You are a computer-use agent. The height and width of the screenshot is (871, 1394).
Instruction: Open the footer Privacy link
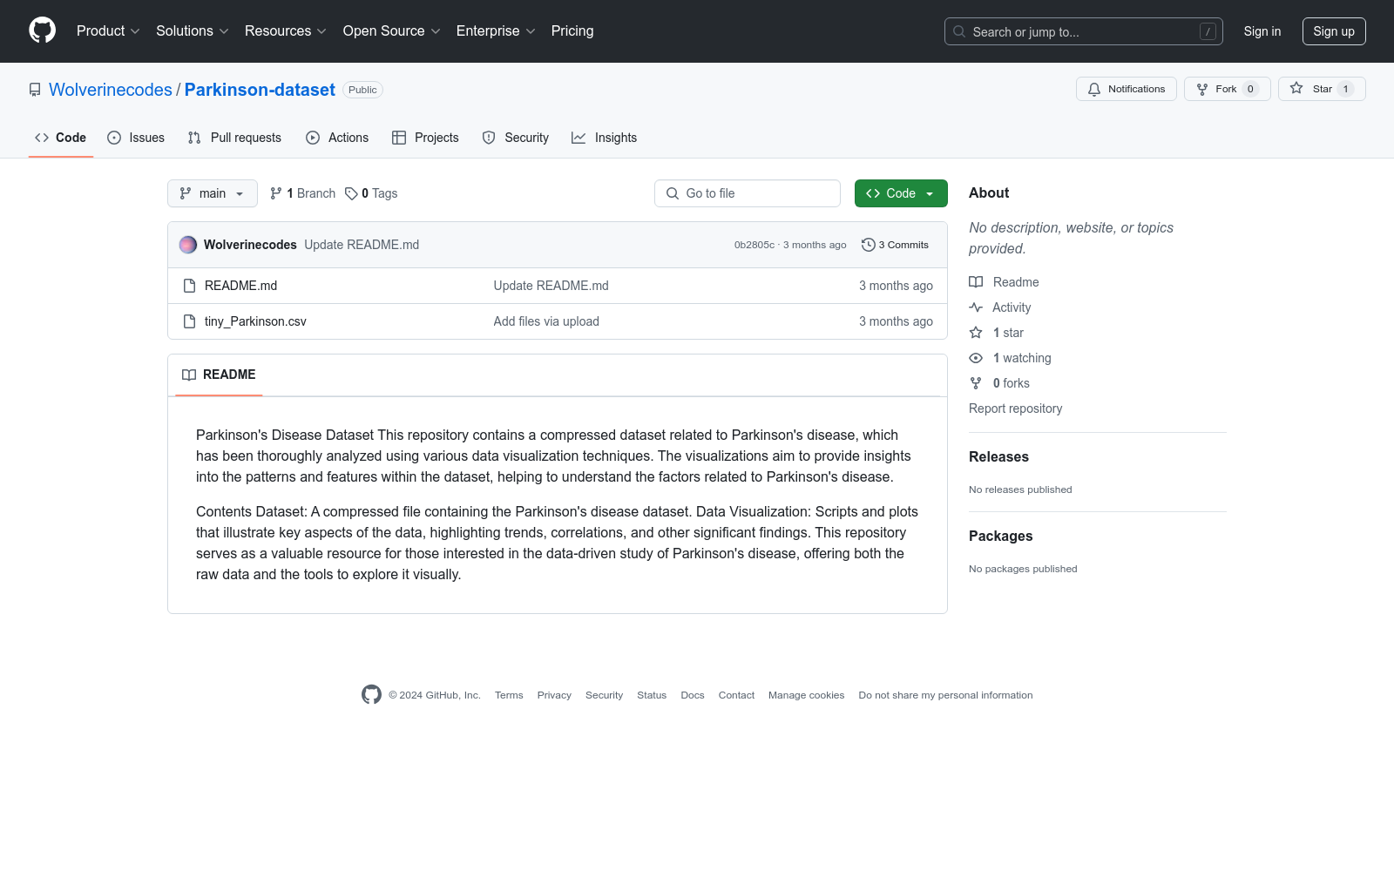coord(554,695)
